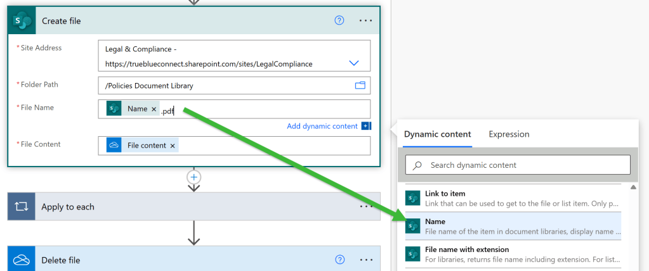The height and width of the screenshot is (271, 649).
Task: Click the Apply to each loop icon
Action: point(21,206)
